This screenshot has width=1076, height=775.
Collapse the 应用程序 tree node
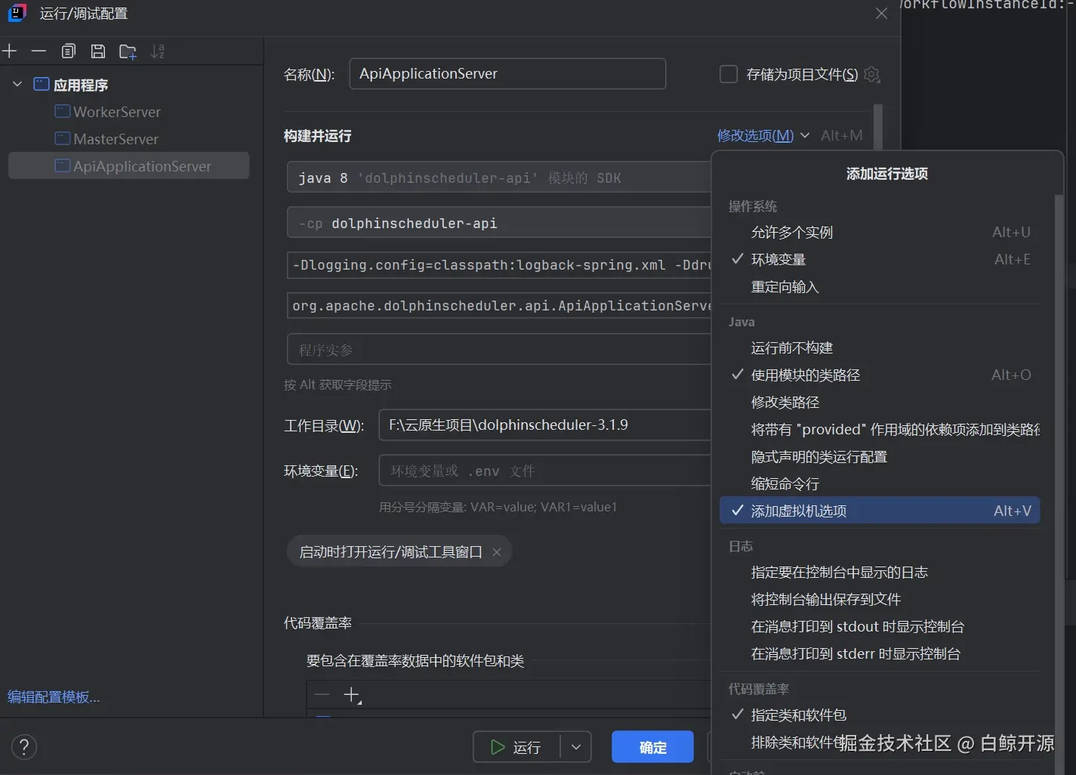click(17, 84)
